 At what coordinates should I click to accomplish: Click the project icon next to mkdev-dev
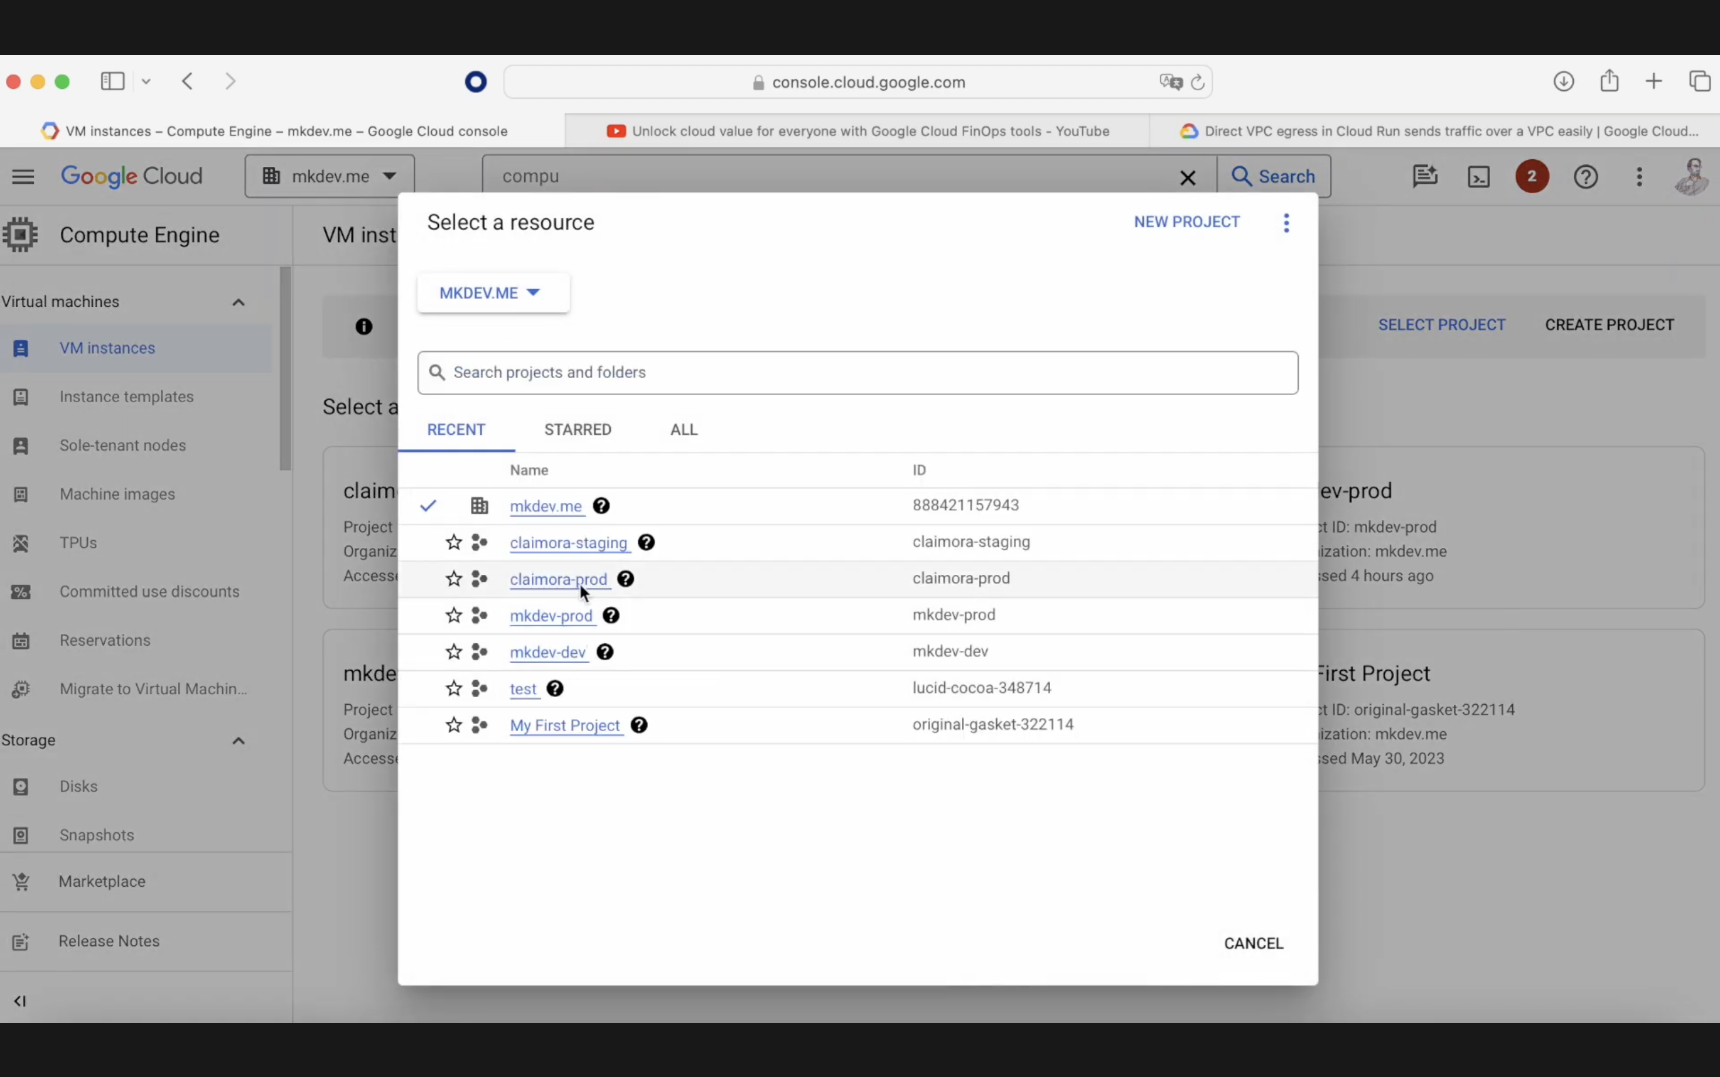(481, 650)
